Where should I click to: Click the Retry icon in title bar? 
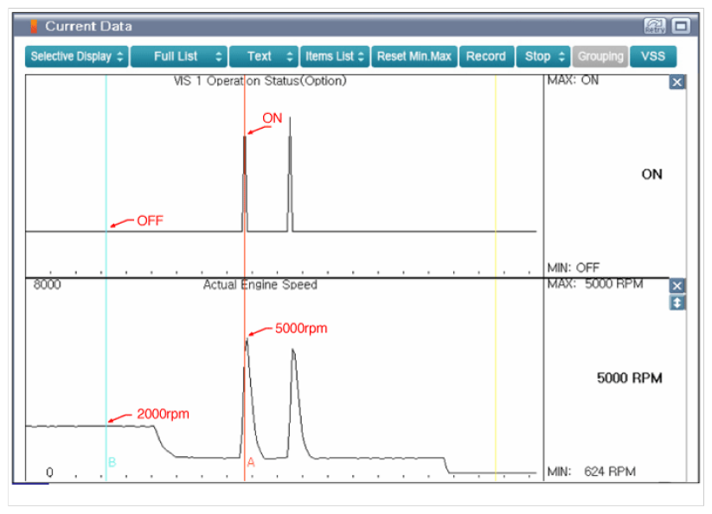click(x=654, y=27)
